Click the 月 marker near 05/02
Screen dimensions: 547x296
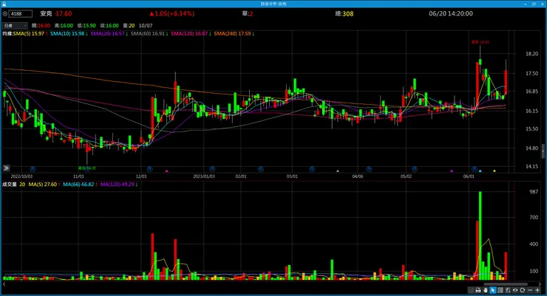click(415, 169)
